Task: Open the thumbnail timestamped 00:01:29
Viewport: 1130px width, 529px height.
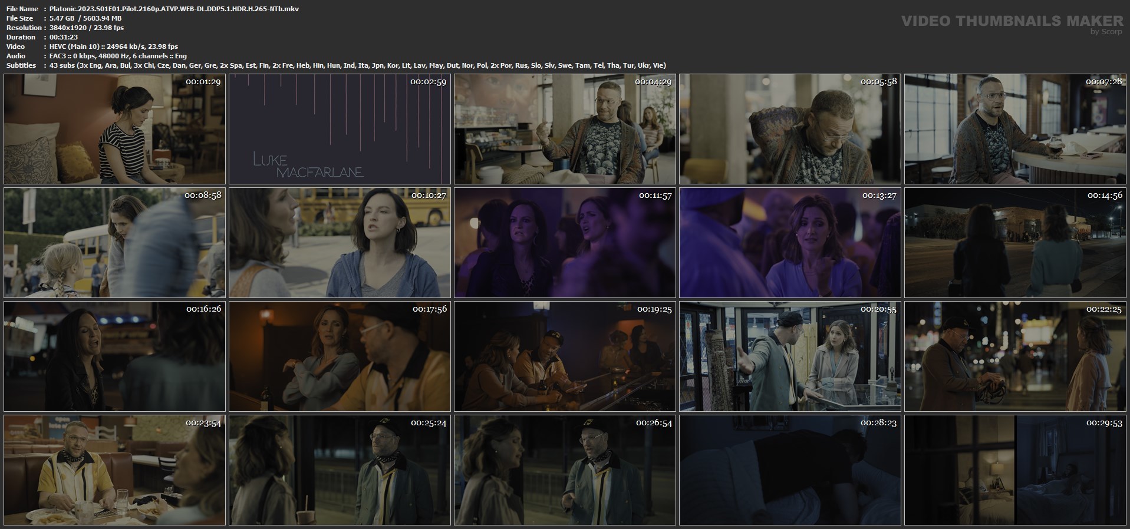Action: 114,129
